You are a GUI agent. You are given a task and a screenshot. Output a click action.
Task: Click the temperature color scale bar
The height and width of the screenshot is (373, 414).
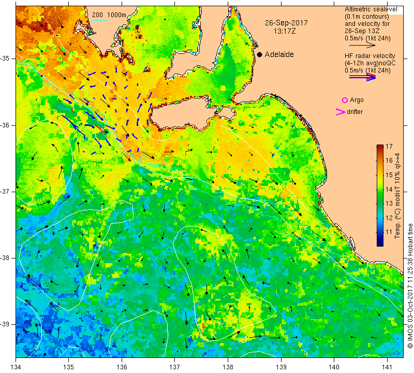click(x=380, y=195)
